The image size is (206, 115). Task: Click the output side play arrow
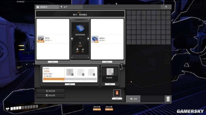tap(88, 39)
